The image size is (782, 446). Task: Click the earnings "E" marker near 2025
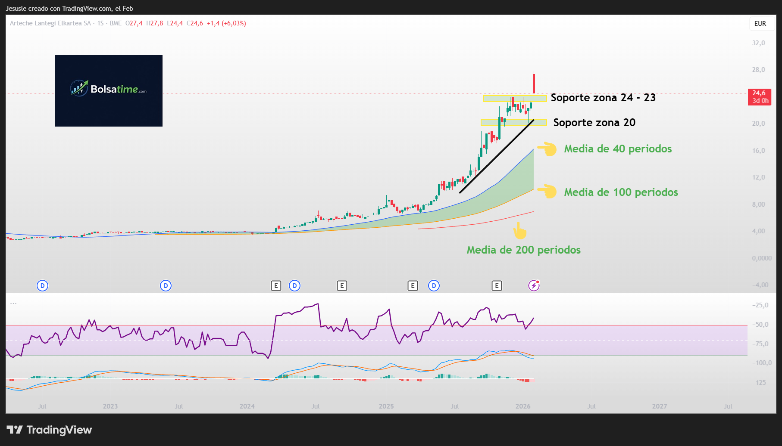click(x=413, y=285)
